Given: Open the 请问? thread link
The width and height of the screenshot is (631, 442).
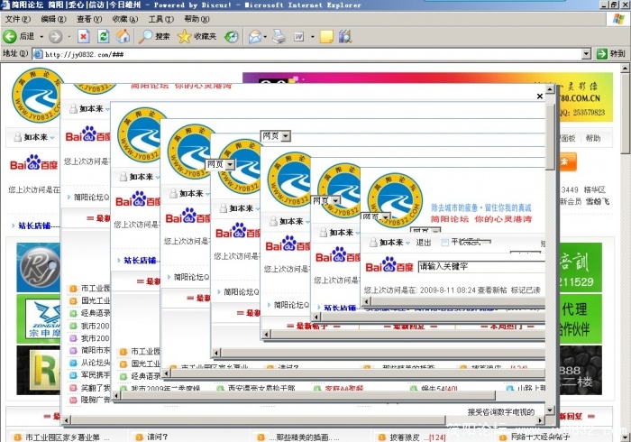Looking at the screenshot, I should coord(158,437).
